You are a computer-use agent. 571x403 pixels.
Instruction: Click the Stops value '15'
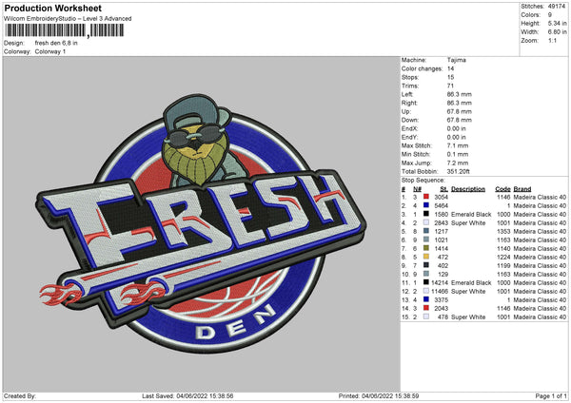tap(450, 77)
